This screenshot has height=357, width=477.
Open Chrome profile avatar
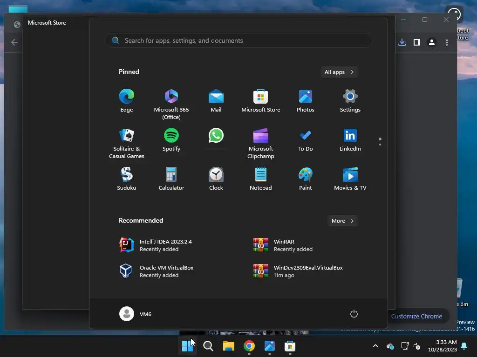[432, 42]
